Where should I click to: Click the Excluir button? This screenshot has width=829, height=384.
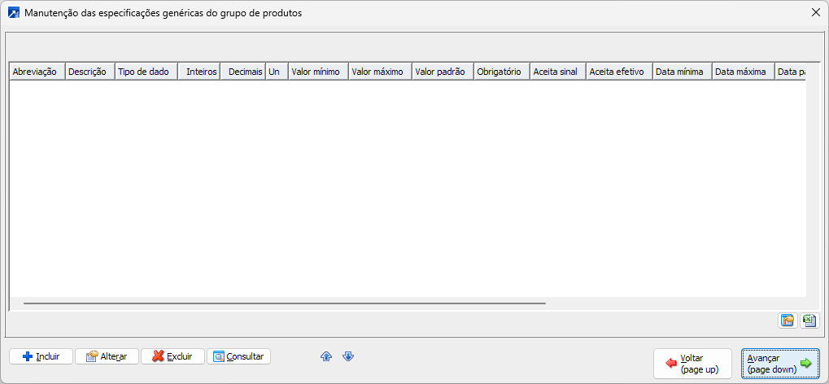pos(173,356)
